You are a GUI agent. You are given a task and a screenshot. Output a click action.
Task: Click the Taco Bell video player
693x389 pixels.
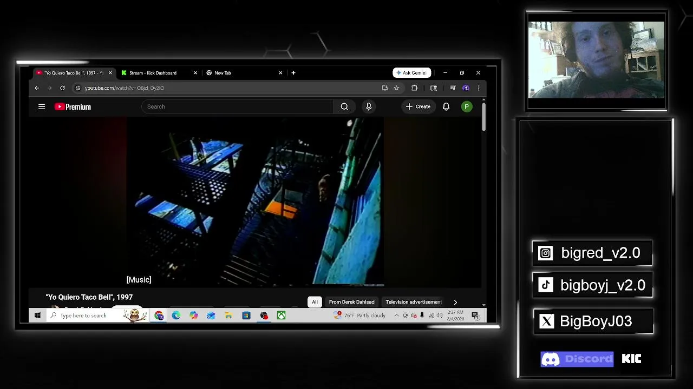point(255,201)
